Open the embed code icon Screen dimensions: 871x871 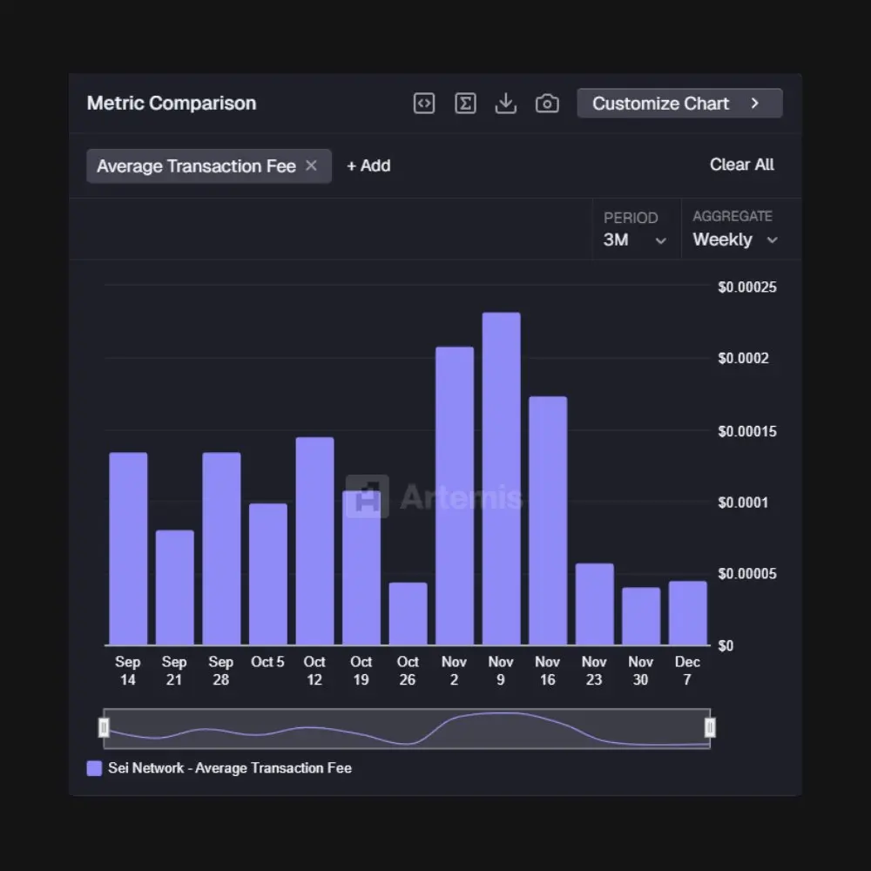click(424, 104)
